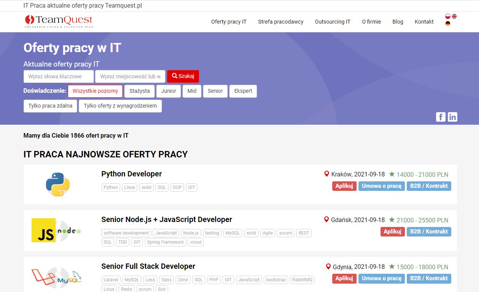Open the Facebook icon link
The height and width of the screenshot is (292, 479).
[x=441, y=117]
